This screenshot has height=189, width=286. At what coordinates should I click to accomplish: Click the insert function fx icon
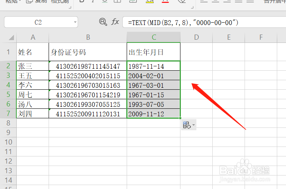(115, 22)
